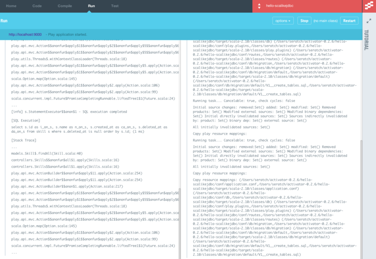Click first 'Running task... Cancelable: true' line

[x=244, y=101]
